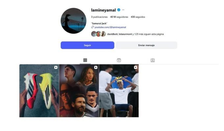Open the three-dot options menu
The image size is (224, 131).
tap(123, 10)
